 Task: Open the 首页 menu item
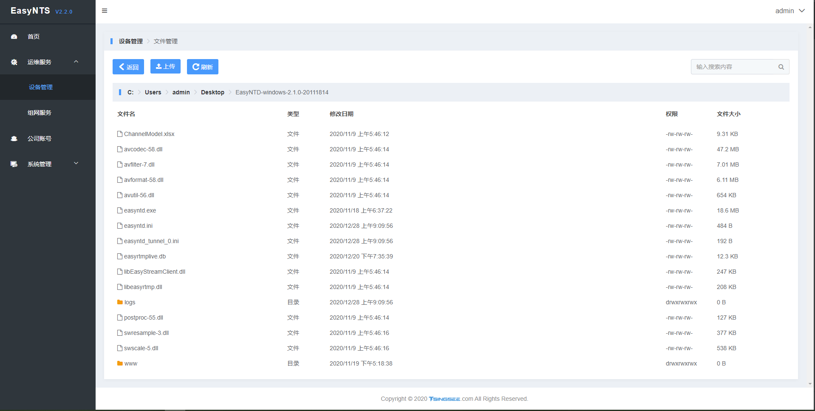click(x=48, y=37)
